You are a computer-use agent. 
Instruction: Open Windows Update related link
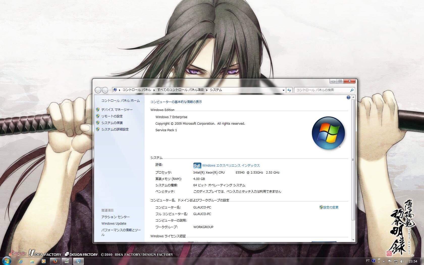point(114,224)
